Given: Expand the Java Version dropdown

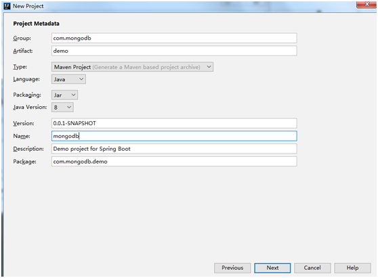Looking at the screenshot, I should pos(62,108).
